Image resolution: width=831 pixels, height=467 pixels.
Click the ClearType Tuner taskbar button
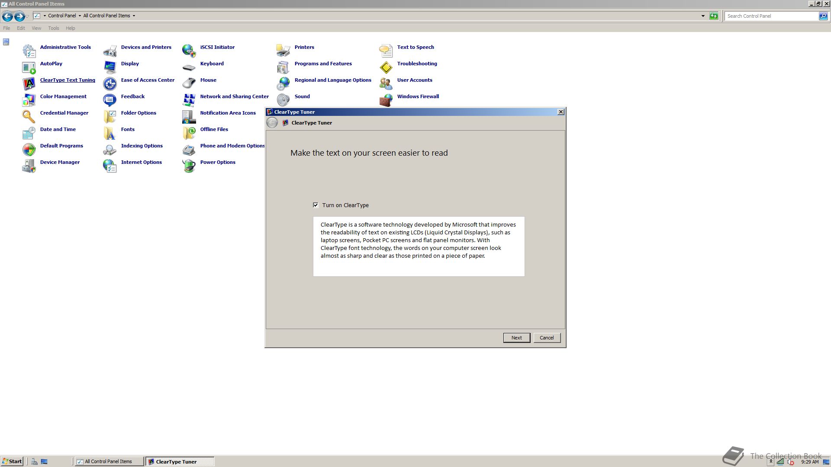click(x=180, y=461)
